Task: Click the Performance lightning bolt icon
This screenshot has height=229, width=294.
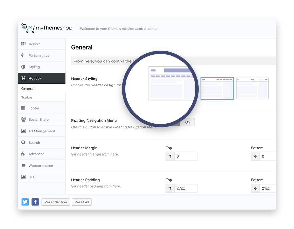Action: [x=23, y=55]
